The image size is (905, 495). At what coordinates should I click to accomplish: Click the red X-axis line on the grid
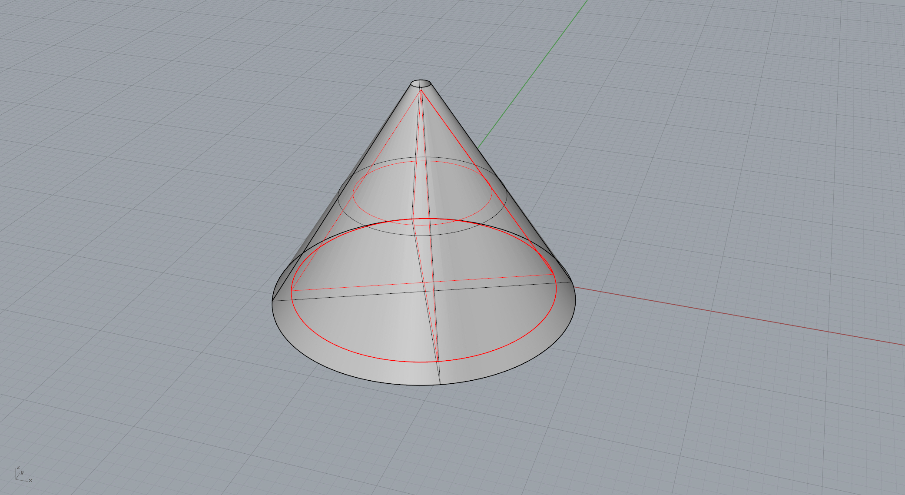(739, 317)
